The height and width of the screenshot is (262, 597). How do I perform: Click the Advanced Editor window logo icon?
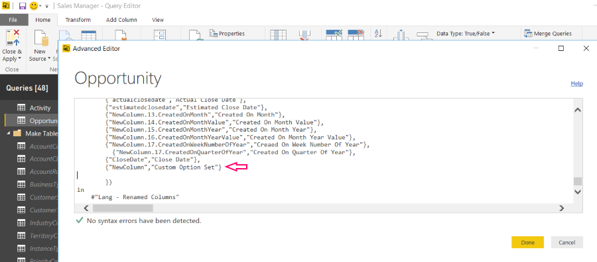[x=66, y=48]
